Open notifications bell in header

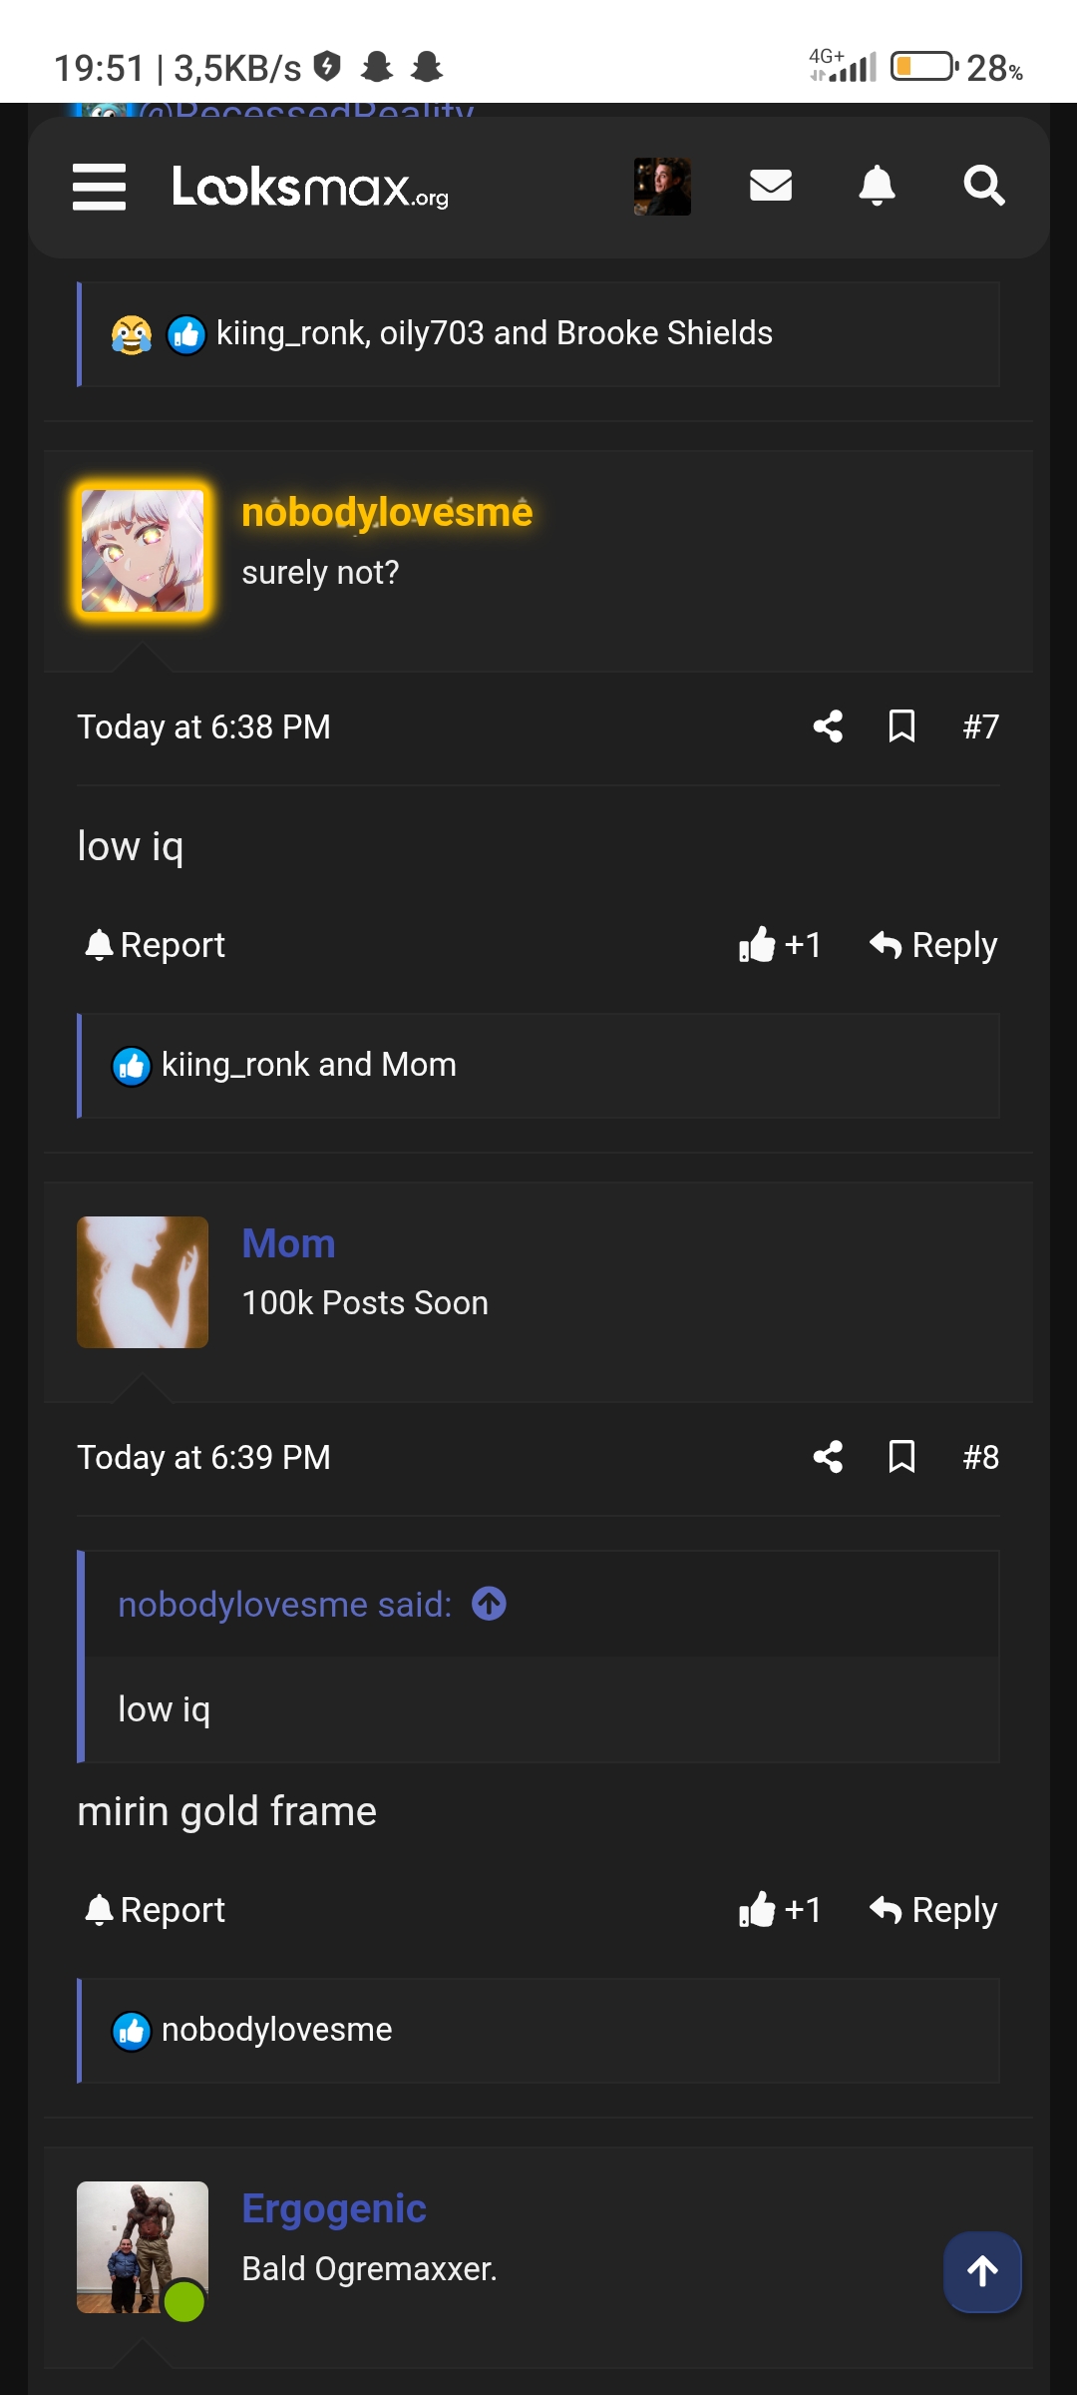[x=877, y=186]
